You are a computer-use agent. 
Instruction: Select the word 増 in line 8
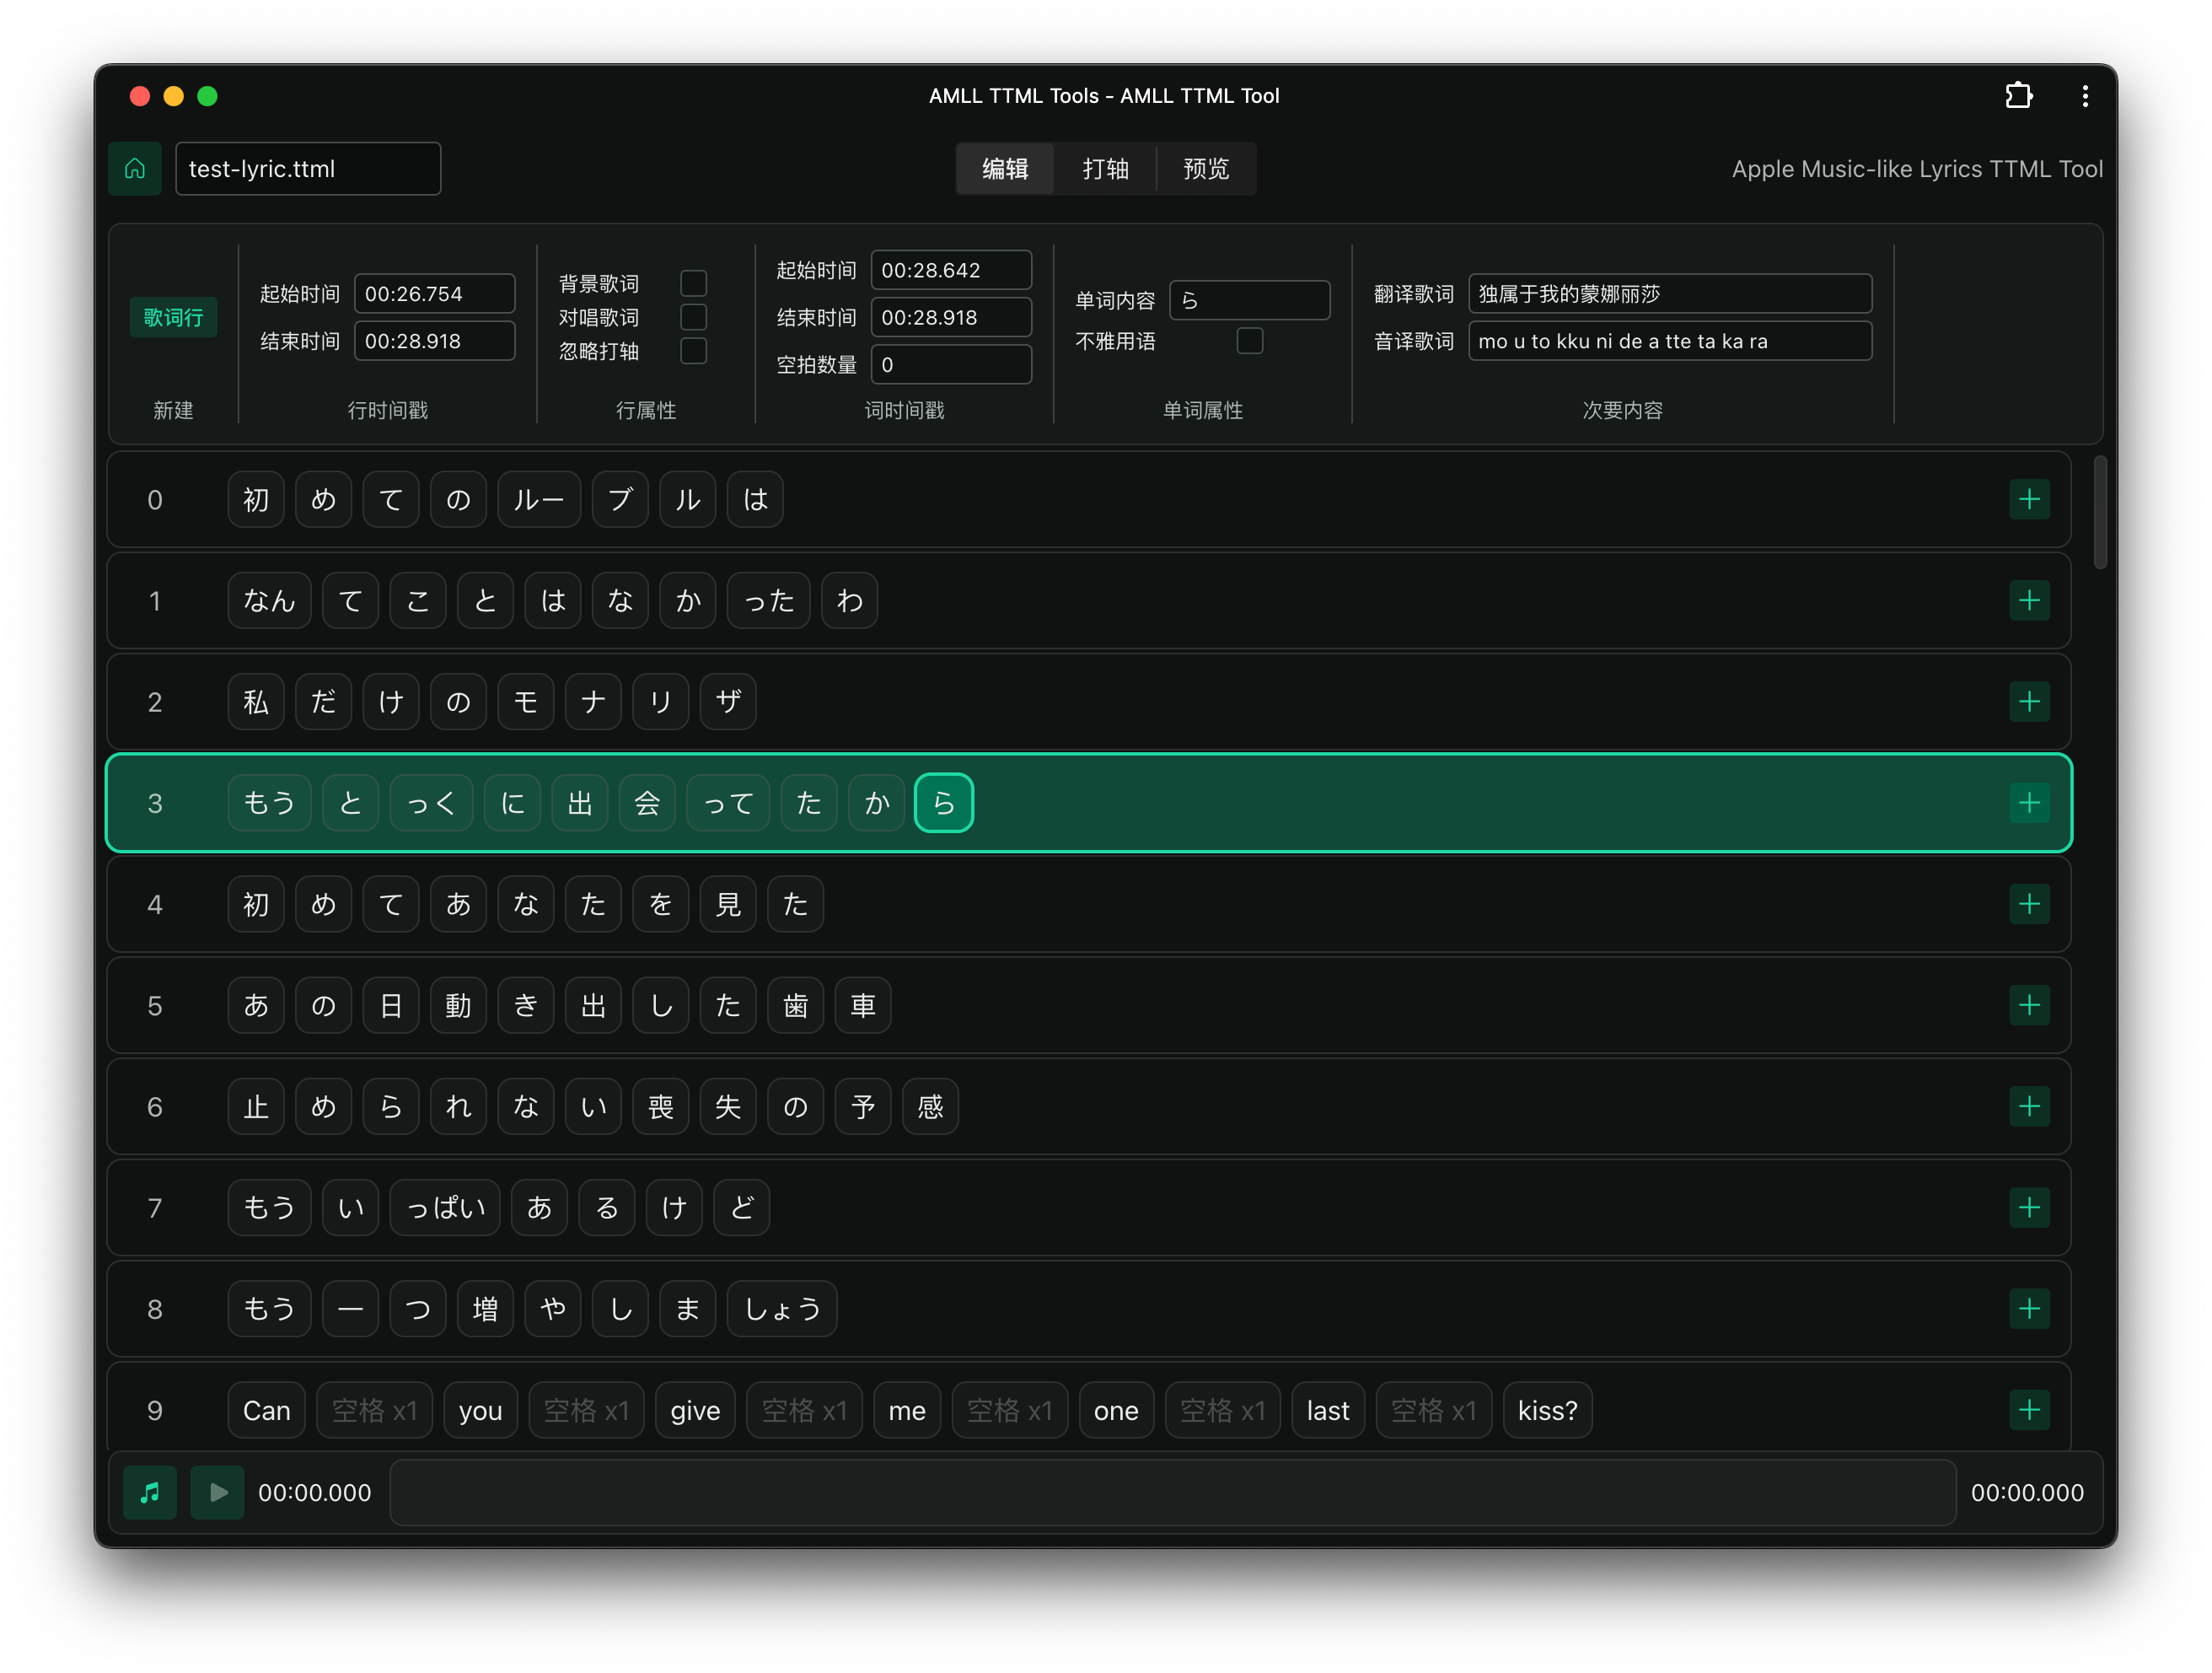coord(485,1308)
